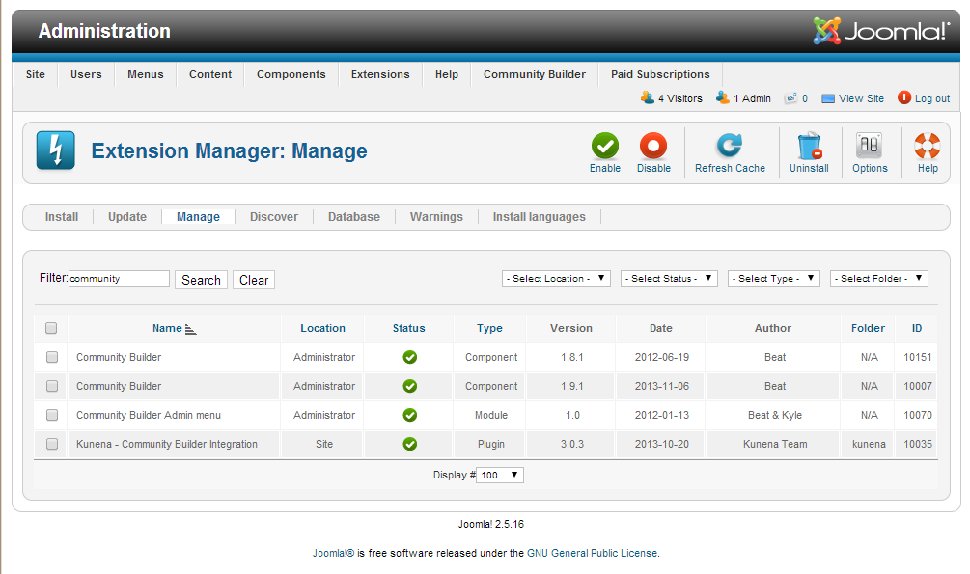Click the Help lifebuoy icon
The image size is (970, 574).
tap(928, 146)
